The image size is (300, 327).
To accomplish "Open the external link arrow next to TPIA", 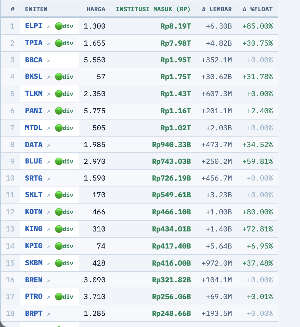I will tap(48, 44).
